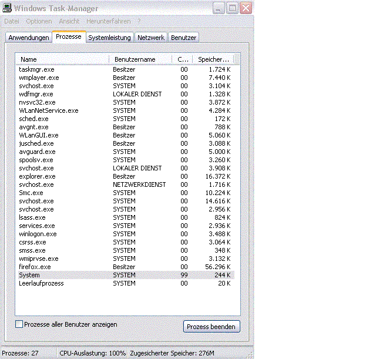Select the firefox.exe process
This screenshot has height=359, width=376.
(x=126, y=267)
